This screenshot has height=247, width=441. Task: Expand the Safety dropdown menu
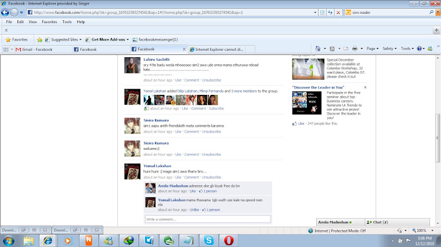[389, 49]
